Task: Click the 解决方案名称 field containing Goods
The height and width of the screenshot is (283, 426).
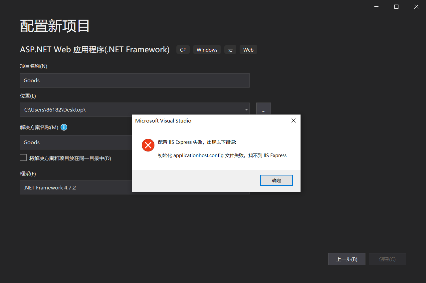Action: point(76,142)
